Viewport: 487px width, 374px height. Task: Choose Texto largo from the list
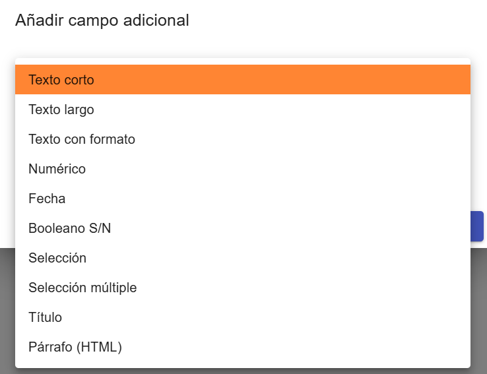(243, 109)
